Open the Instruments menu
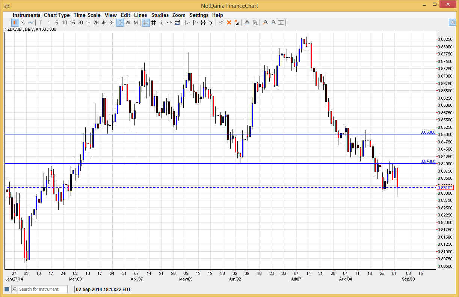This screenshot has width=459, height=297. pyautogui.click(x=27, y=15)
